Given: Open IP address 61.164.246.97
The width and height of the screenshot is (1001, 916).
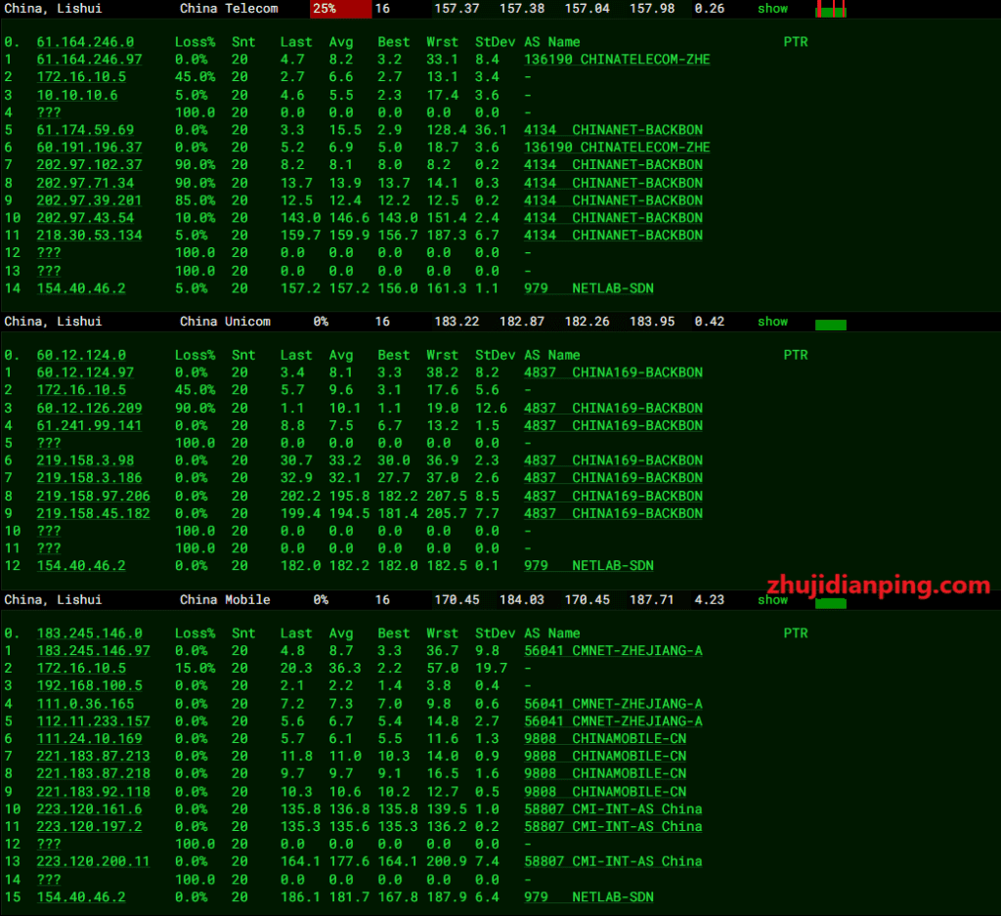Looking at the screenshot, I should [89, 60].
